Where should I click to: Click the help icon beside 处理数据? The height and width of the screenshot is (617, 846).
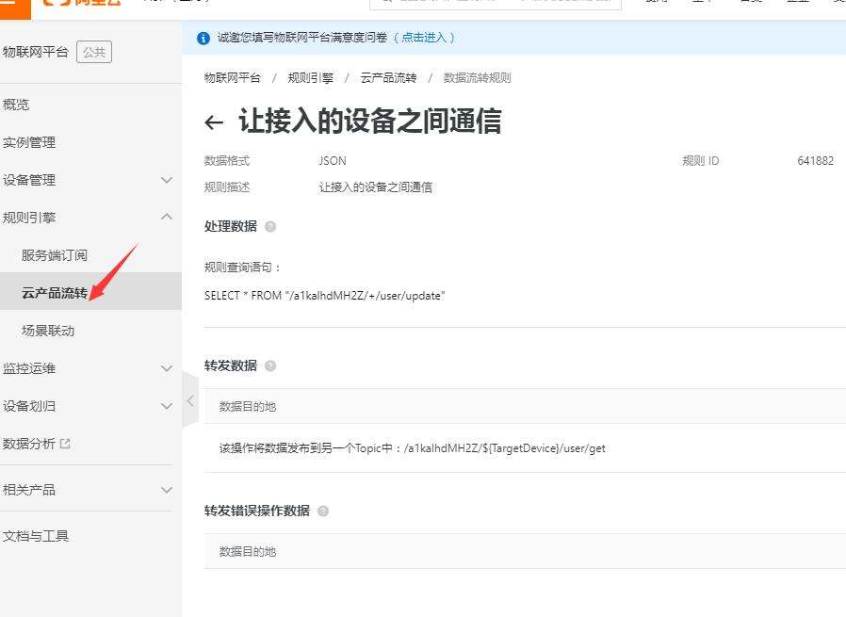pyautogui.click(x=270, y=225)
